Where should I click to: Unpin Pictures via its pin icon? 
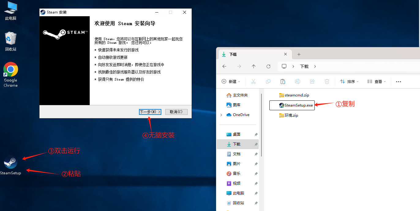[256, 164]
